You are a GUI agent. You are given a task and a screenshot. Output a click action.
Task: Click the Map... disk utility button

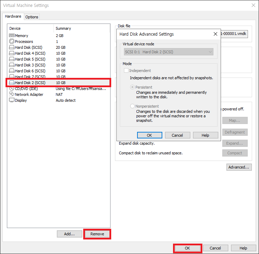(x=235, y=120)
